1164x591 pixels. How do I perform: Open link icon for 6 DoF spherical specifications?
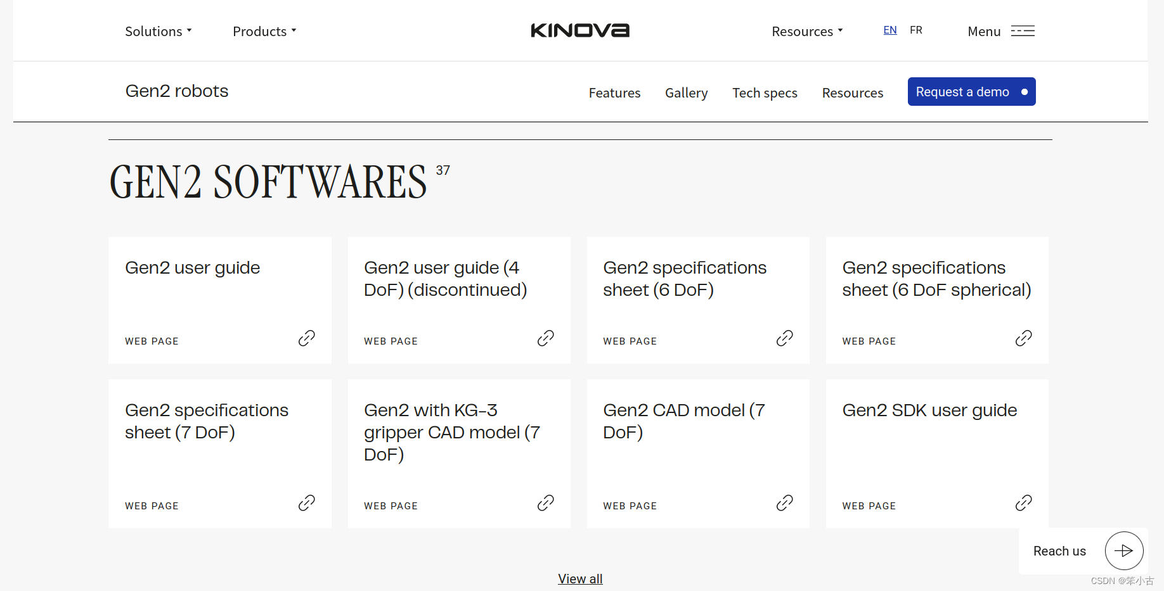[x=1024, y=338]
